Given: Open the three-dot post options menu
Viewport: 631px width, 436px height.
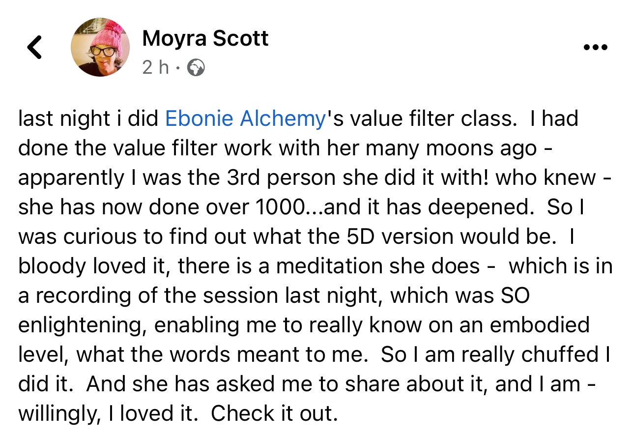Looking at the screenshot, I should [x=595, y=48].
